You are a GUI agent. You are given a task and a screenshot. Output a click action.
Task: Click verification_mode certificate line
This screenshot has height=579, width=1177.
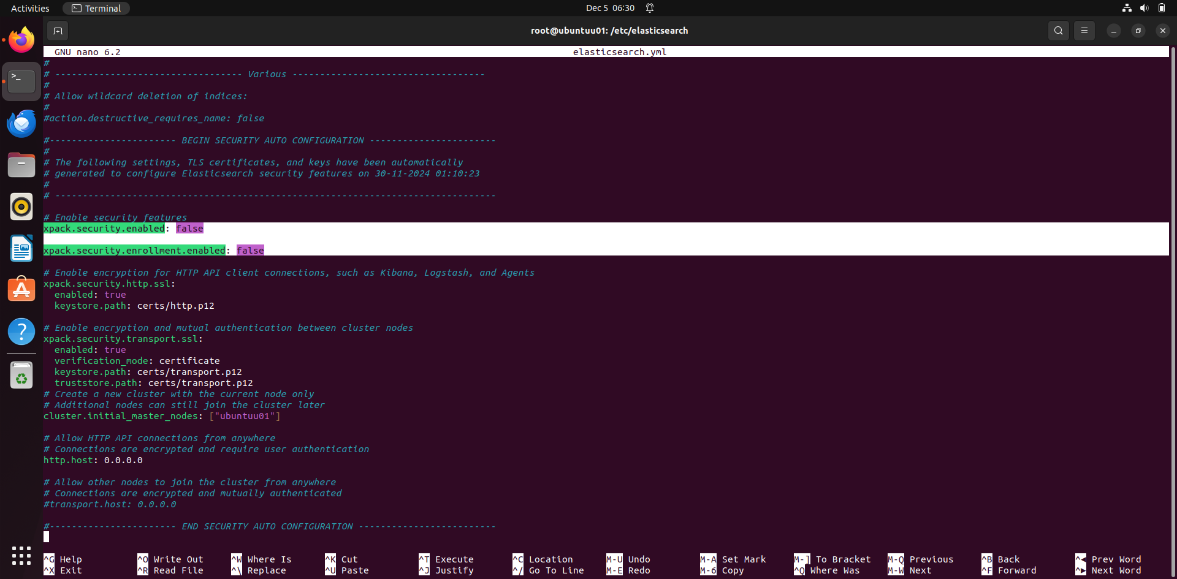137,361
